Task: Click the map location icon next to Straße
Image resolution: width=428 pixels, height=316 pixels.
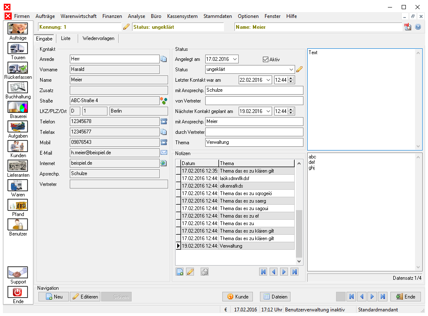Action: (x=164, y=101)
